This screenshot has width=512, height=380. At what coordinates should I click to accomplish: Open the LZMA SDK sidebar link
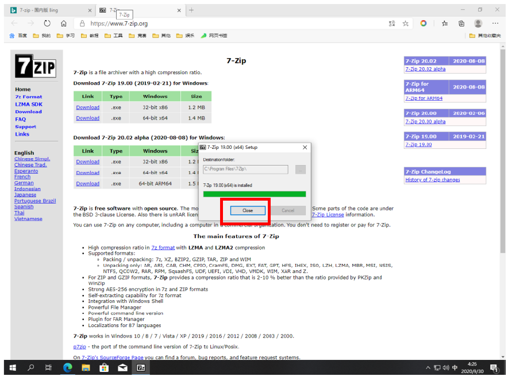click(x=29, y=104)
